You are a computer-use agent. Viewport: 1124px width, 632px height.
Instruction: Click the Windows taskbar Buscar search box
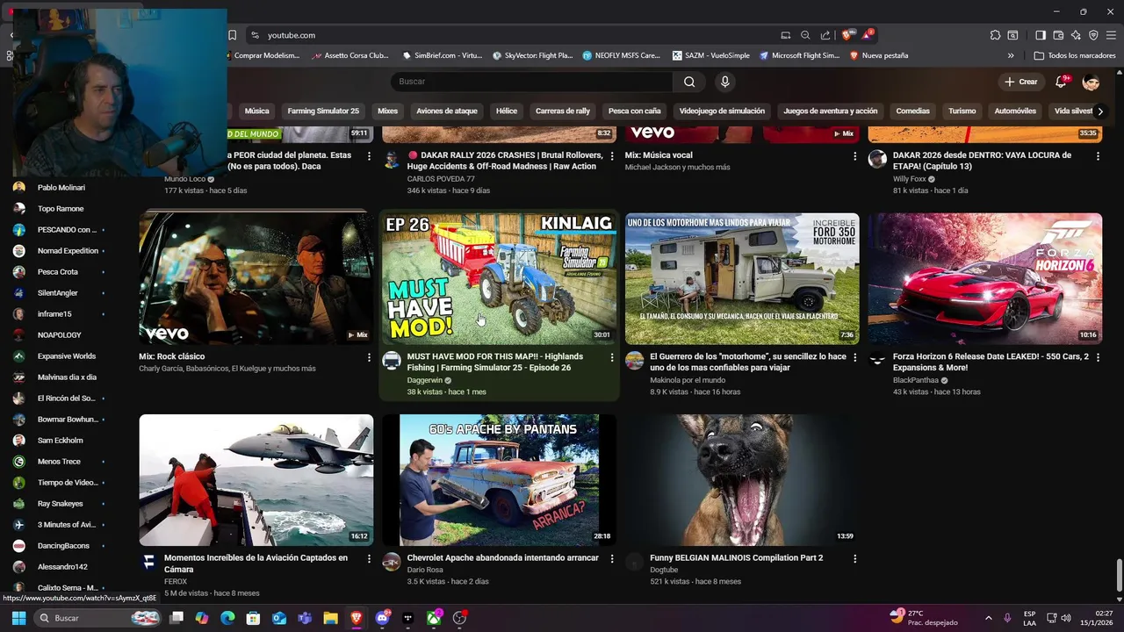point(98,618)
